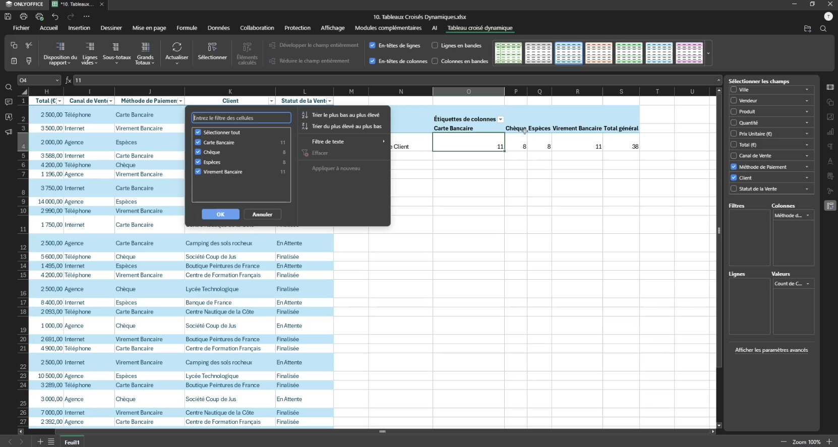Enable Lignes en bandes checkbox
Viewport: 838px width, 447px height.
435,45
